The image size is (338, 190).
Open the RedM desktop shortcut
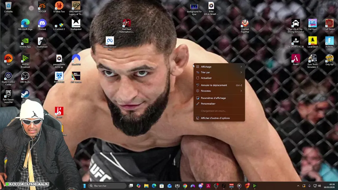click(59, 113)
